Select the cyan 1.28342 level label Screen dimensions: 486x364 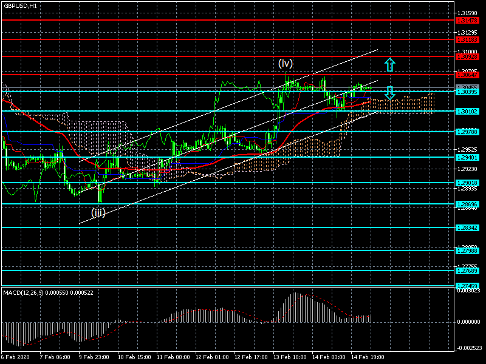click(467, 228)
